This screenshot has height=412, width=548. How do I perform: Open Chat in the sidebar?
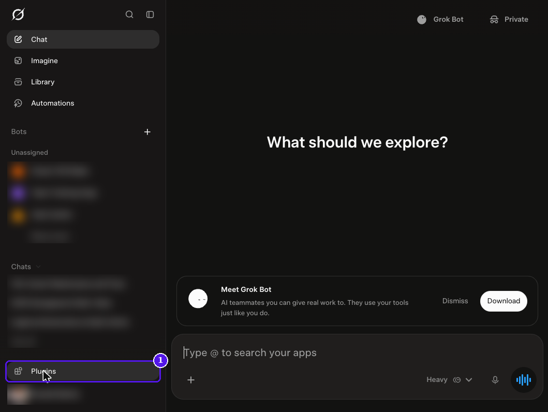[83, 39]
